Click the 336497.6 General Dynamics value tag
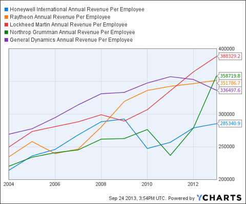Viewport: 246px width, 204px height. pyautogui.click(x=230, y=90)
